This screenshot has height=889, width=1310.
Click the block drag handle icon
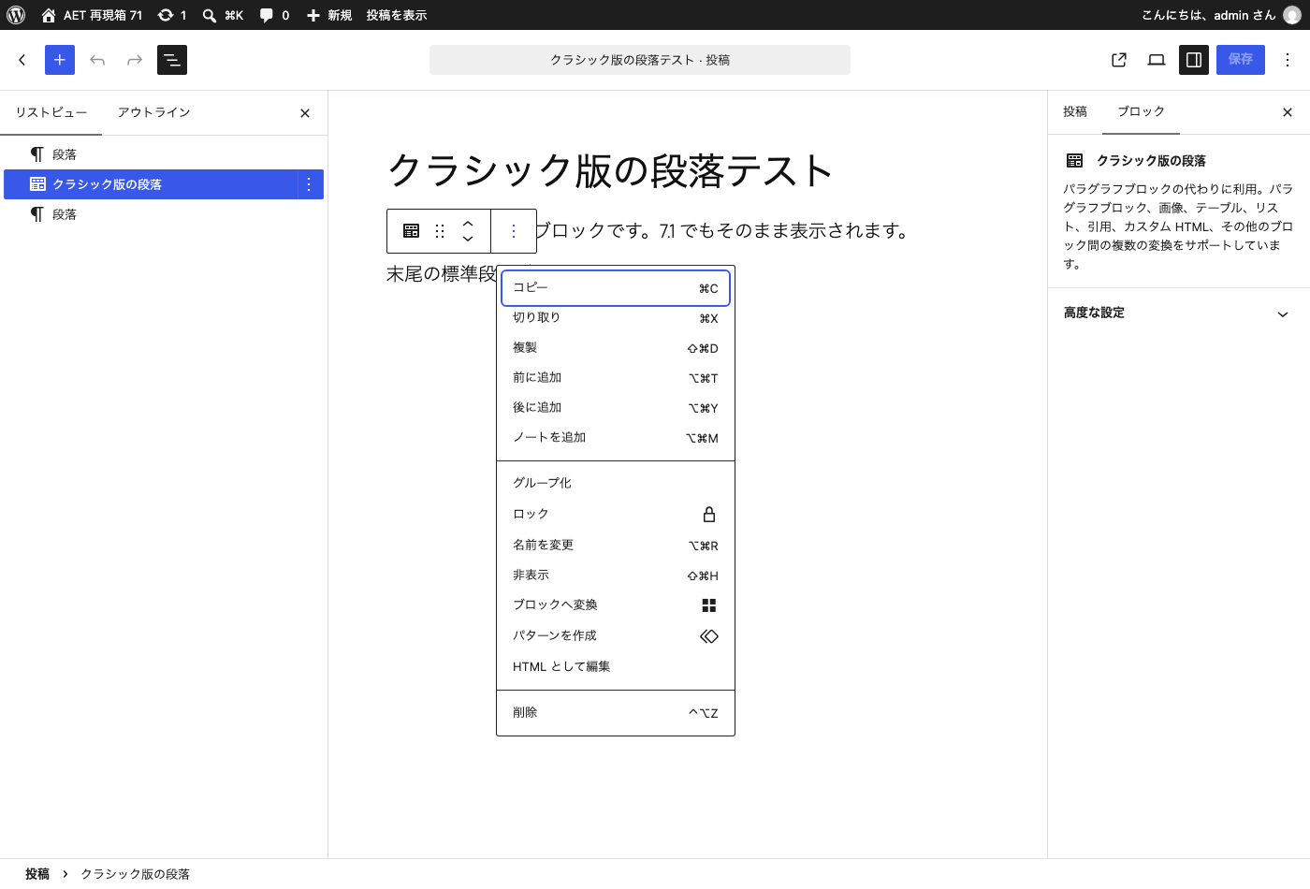click(x=440, y=231)
